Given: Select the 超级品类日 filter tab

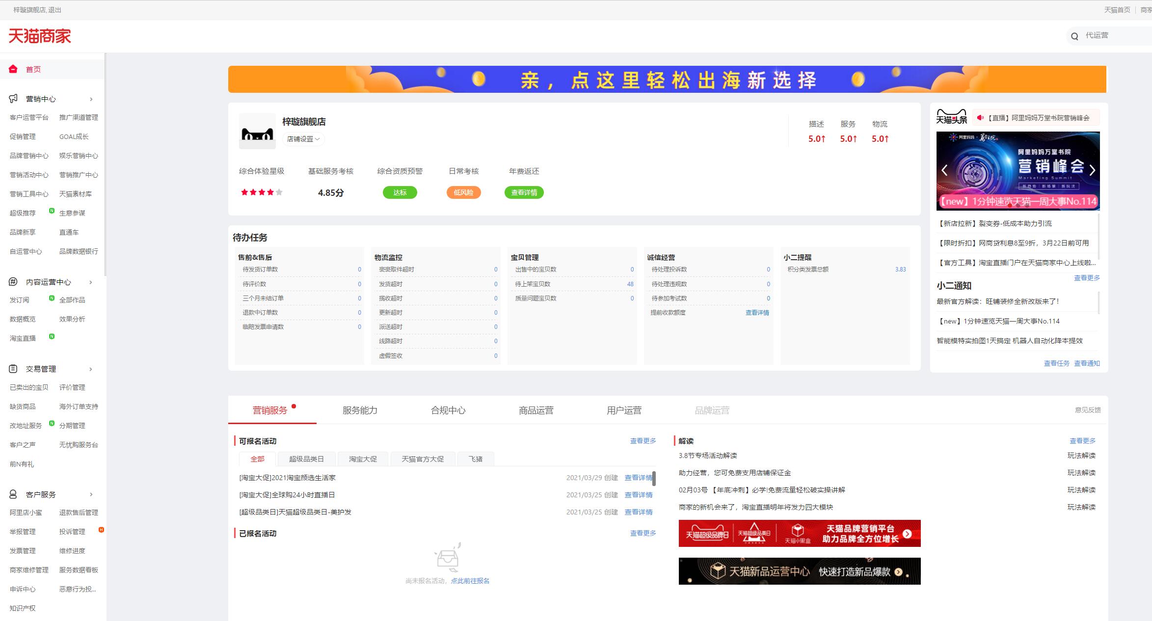Looking at the screenshot, I should pos(306,459).
